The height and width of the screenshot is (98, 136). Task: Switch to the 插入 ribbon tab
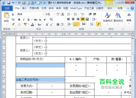(24, 8)
